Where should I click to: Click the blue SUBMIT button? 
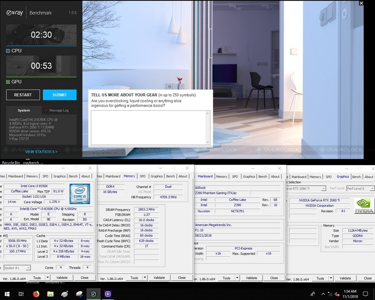point(60,95)
